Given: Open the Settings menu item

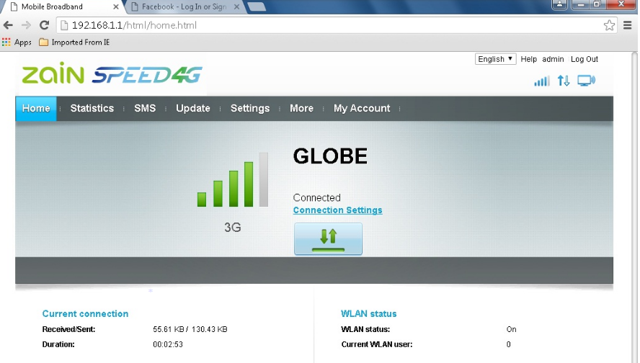Looking at the screenshot, I should click(250, 109).
